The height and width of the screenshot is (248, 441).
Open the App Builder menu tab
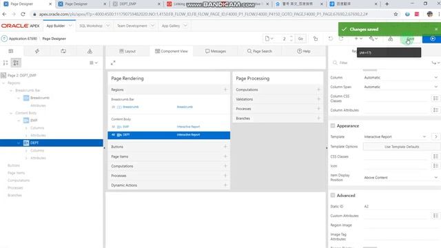[x=56, y=26]
